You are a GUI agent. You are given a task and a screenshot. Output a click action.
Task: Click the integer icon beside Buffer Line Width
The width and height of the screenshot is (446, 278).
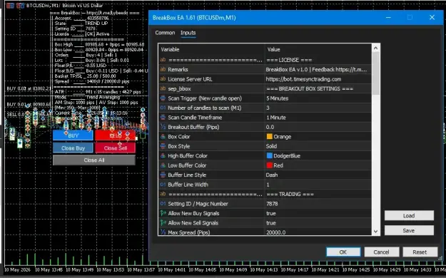click(163, 185)
